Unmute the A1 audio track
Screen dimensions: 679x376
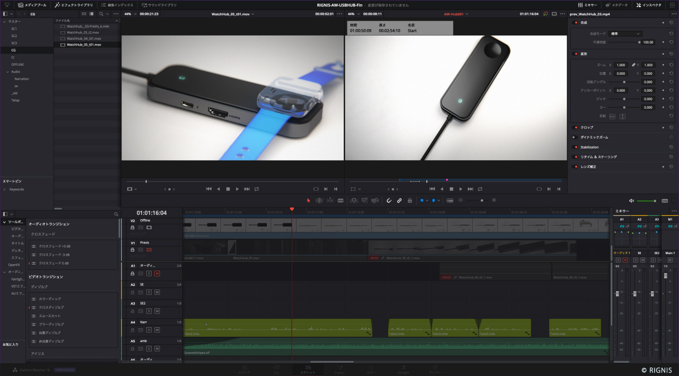click(157, 274)
